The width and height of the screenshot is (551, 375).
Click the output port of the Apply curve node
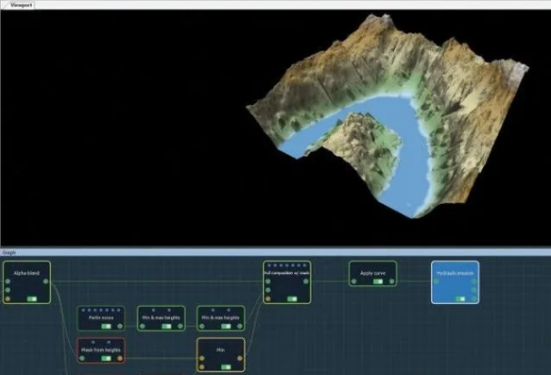(x=392, y=281)
